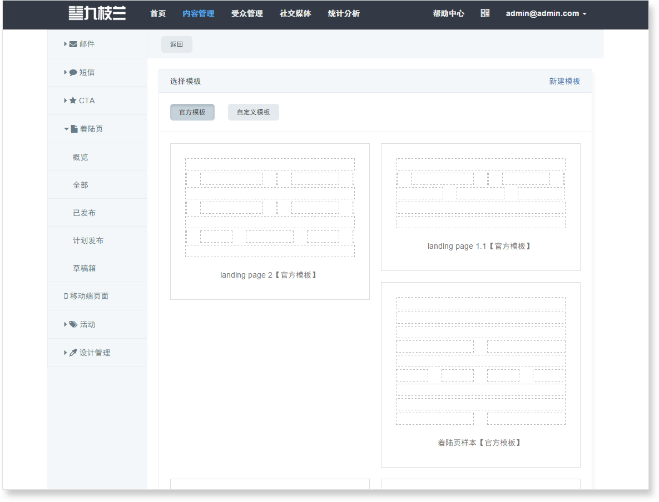This screenshot has width=659, height=502.
Task: Click the eyedropper icon beside 设计管理
Action: (x=73, y=353)
